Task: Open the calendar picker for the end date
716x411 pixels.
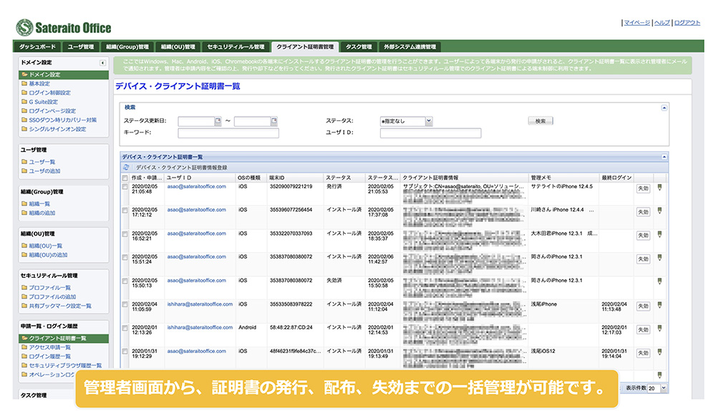Action: coord(274,121)
